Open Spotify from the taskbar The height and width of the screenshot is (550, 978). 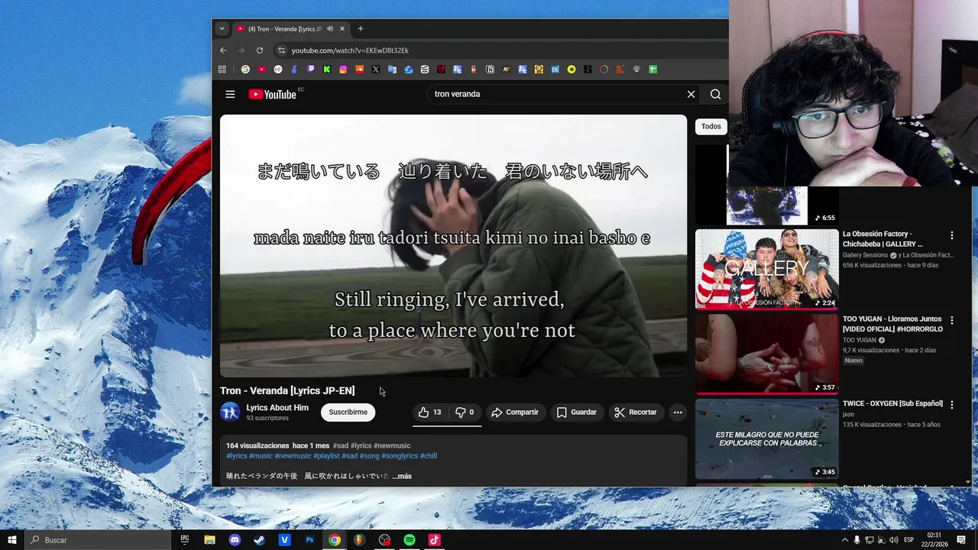(410, 540)
